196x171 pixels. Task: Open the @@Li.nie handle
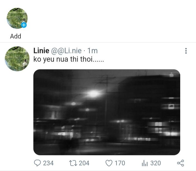[66, 51]
